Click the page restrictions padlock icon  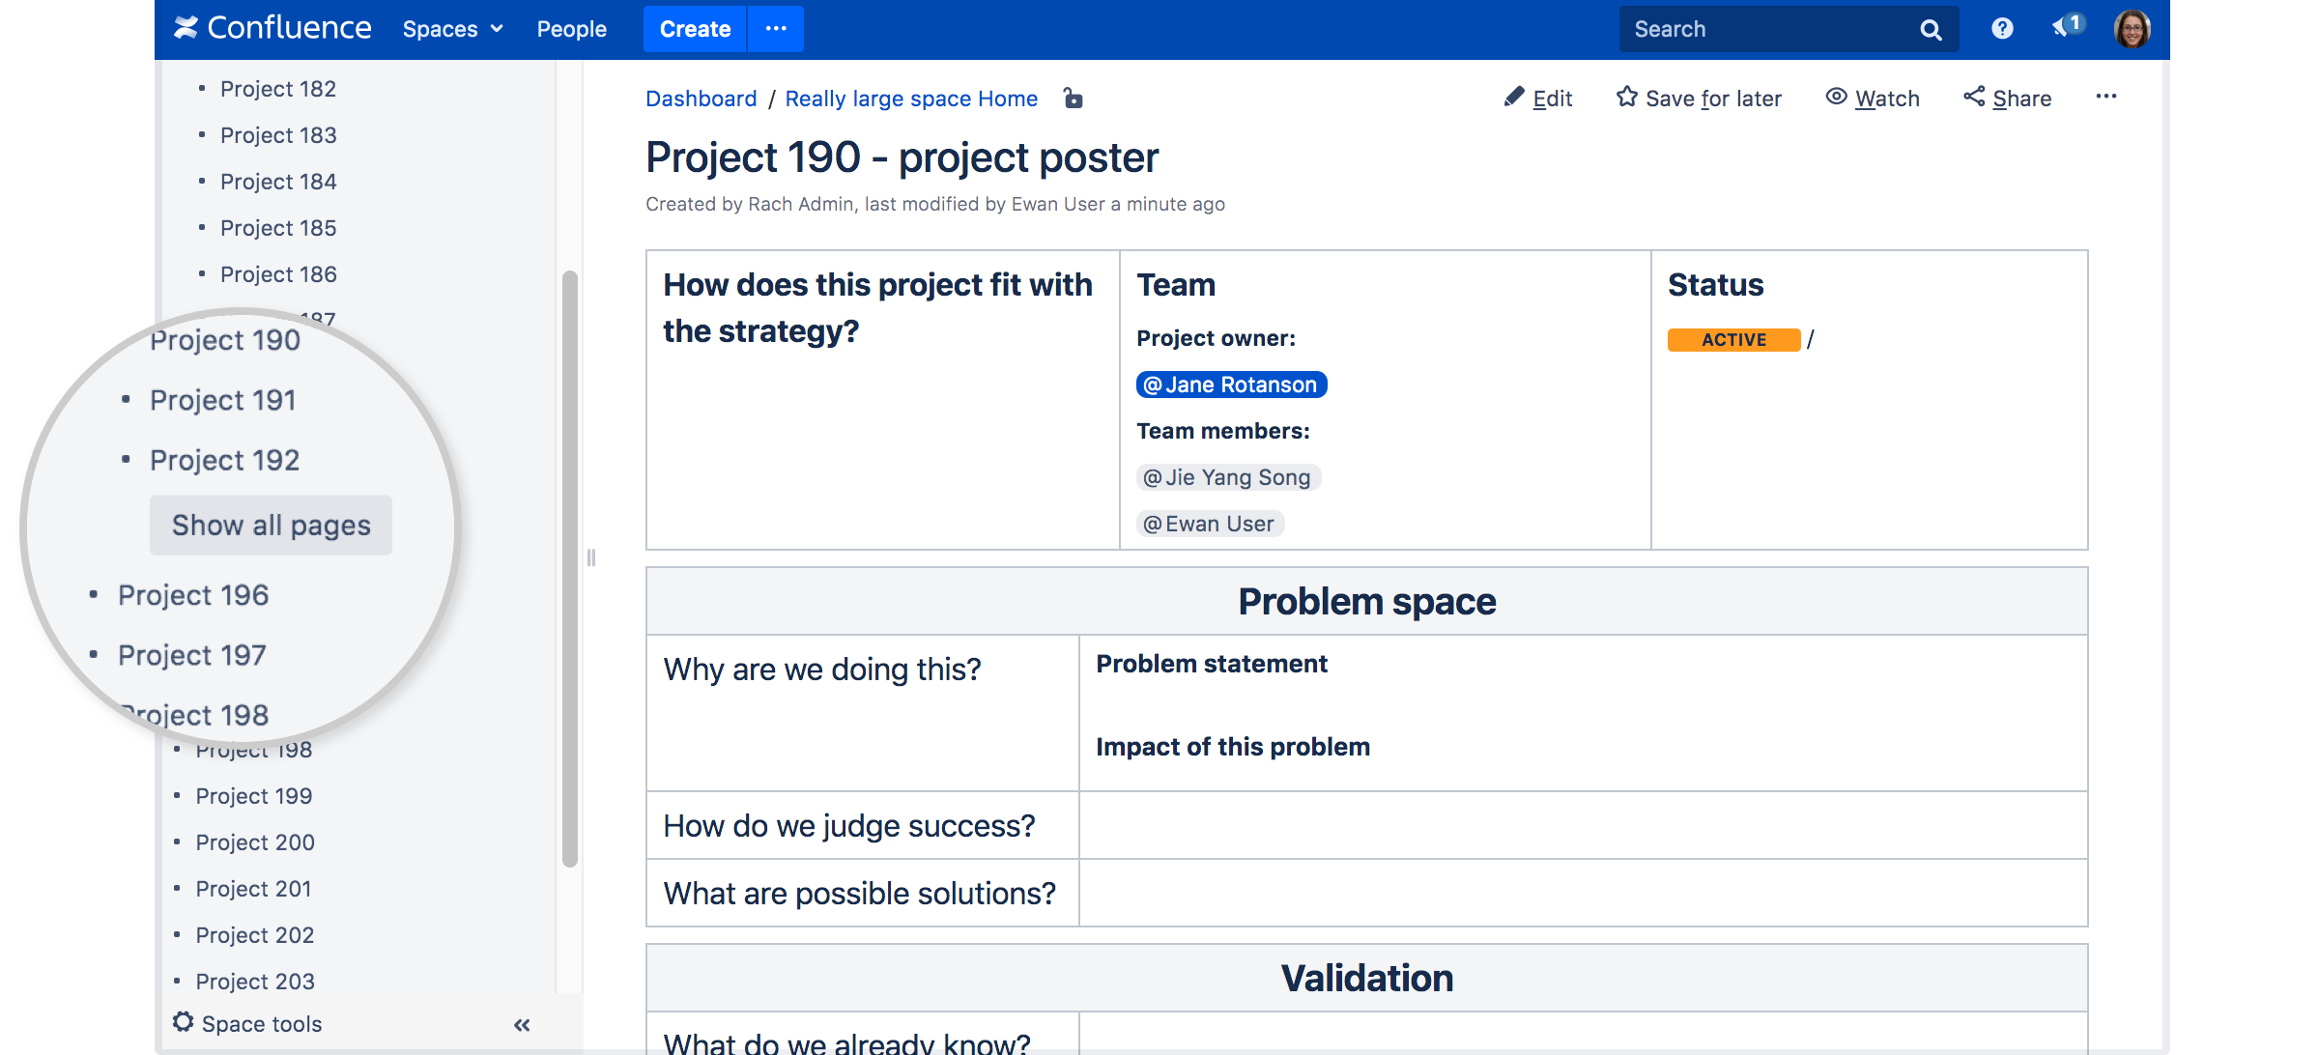[1073, 98]
